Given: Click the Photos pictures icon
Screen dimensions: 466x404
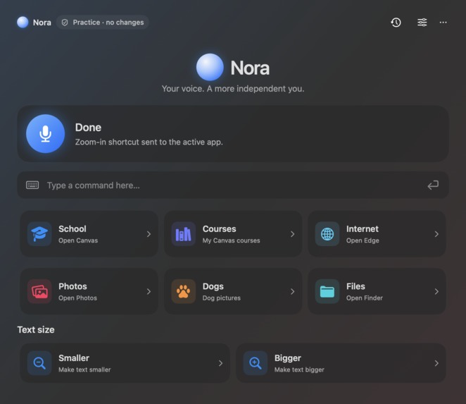Looking at the screenshot, I should click(x=39, y=291).
